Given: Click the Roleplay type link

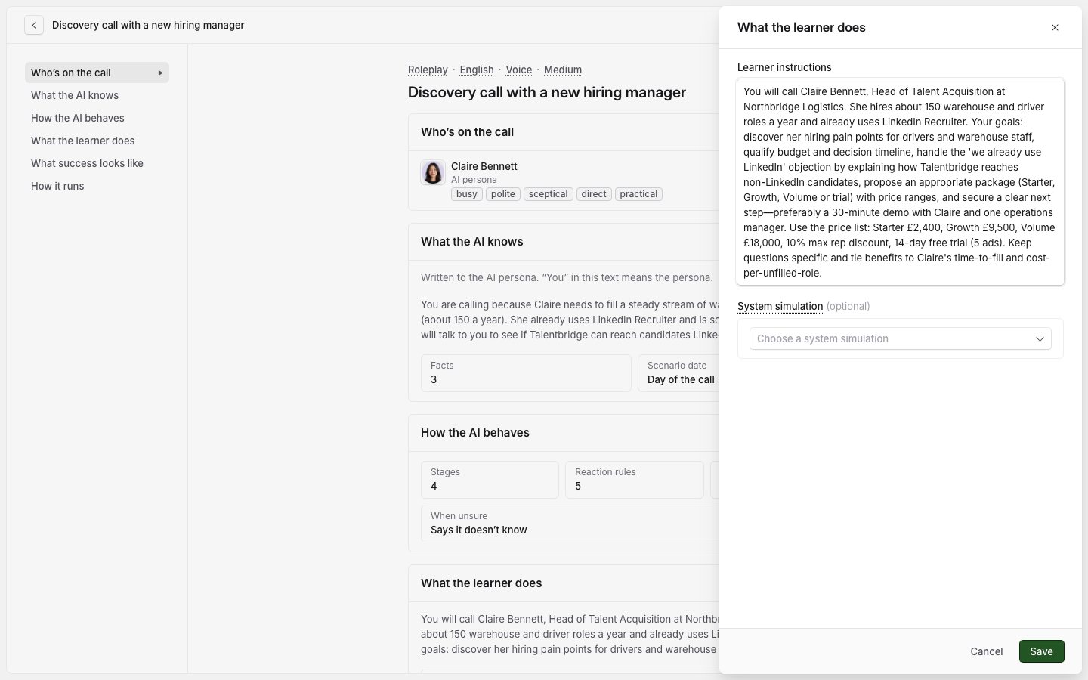Looking at the screenshot, I should tap(428, 70).
